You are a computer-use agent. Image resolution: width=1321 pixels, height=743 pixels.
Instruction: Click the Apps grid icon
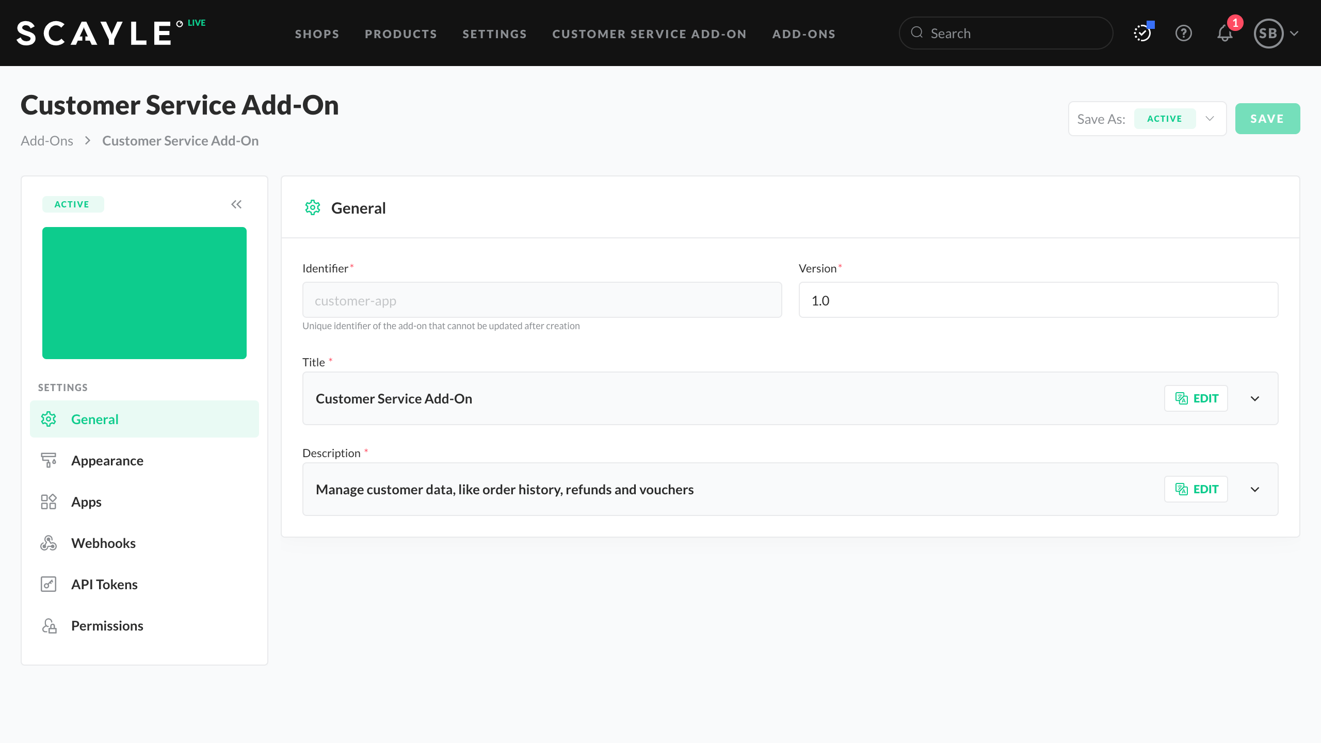coord(49,502)
